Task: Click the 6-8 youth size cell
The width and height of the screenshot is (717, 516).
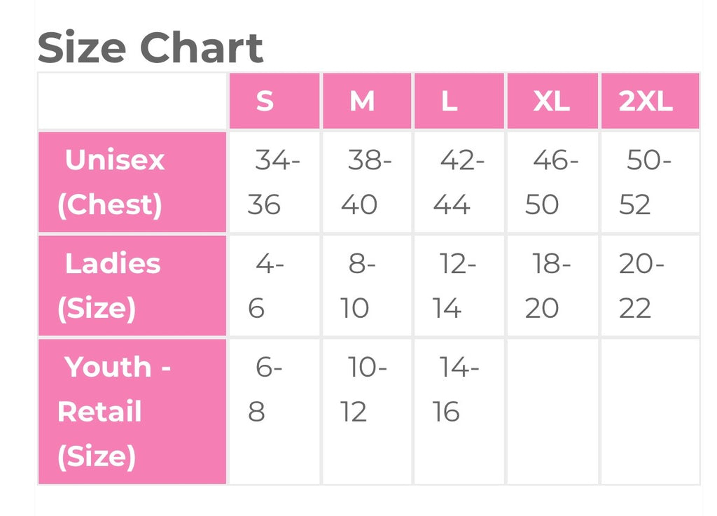Action: [x=274, y=412]
